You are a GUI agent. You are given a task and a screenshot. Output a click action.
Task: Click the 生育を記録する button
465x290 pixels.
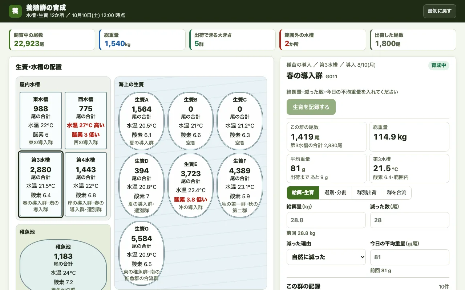pos(311,107)
